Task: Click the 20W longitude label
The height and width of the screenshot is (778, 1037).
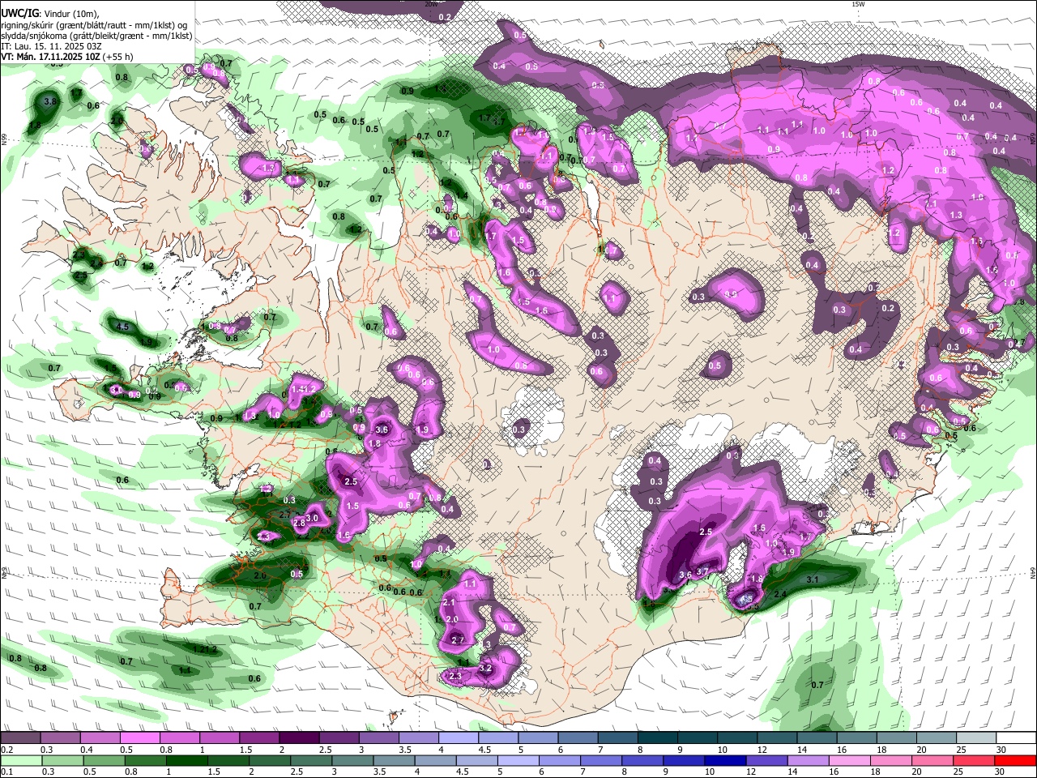Action: 431,4
